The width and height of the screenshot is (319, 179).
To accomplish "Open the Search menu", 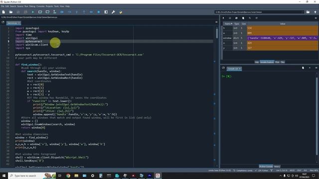I will click(13, 6).
